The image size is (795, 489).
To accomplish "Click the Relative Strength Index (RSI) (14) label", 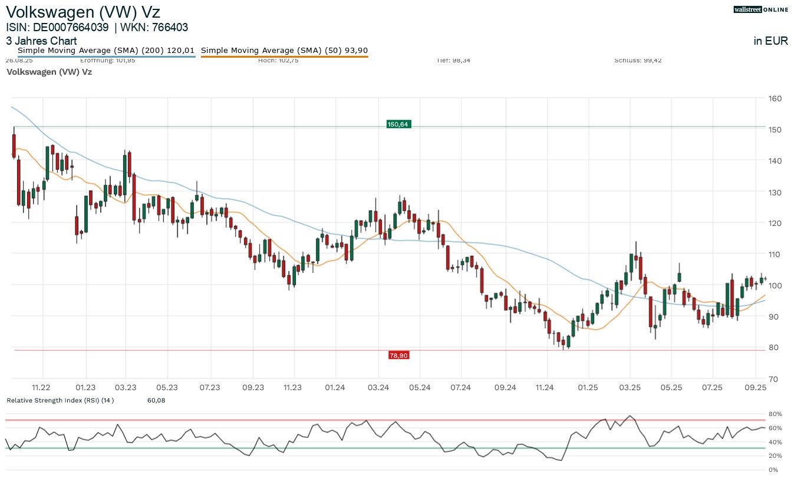I will 60,400.
